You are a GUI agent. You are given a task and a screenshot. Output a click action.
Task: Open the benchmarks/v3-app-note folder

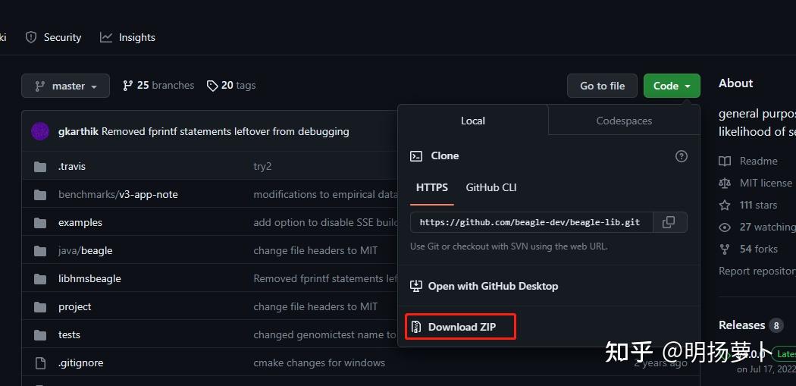pos(118,195)
